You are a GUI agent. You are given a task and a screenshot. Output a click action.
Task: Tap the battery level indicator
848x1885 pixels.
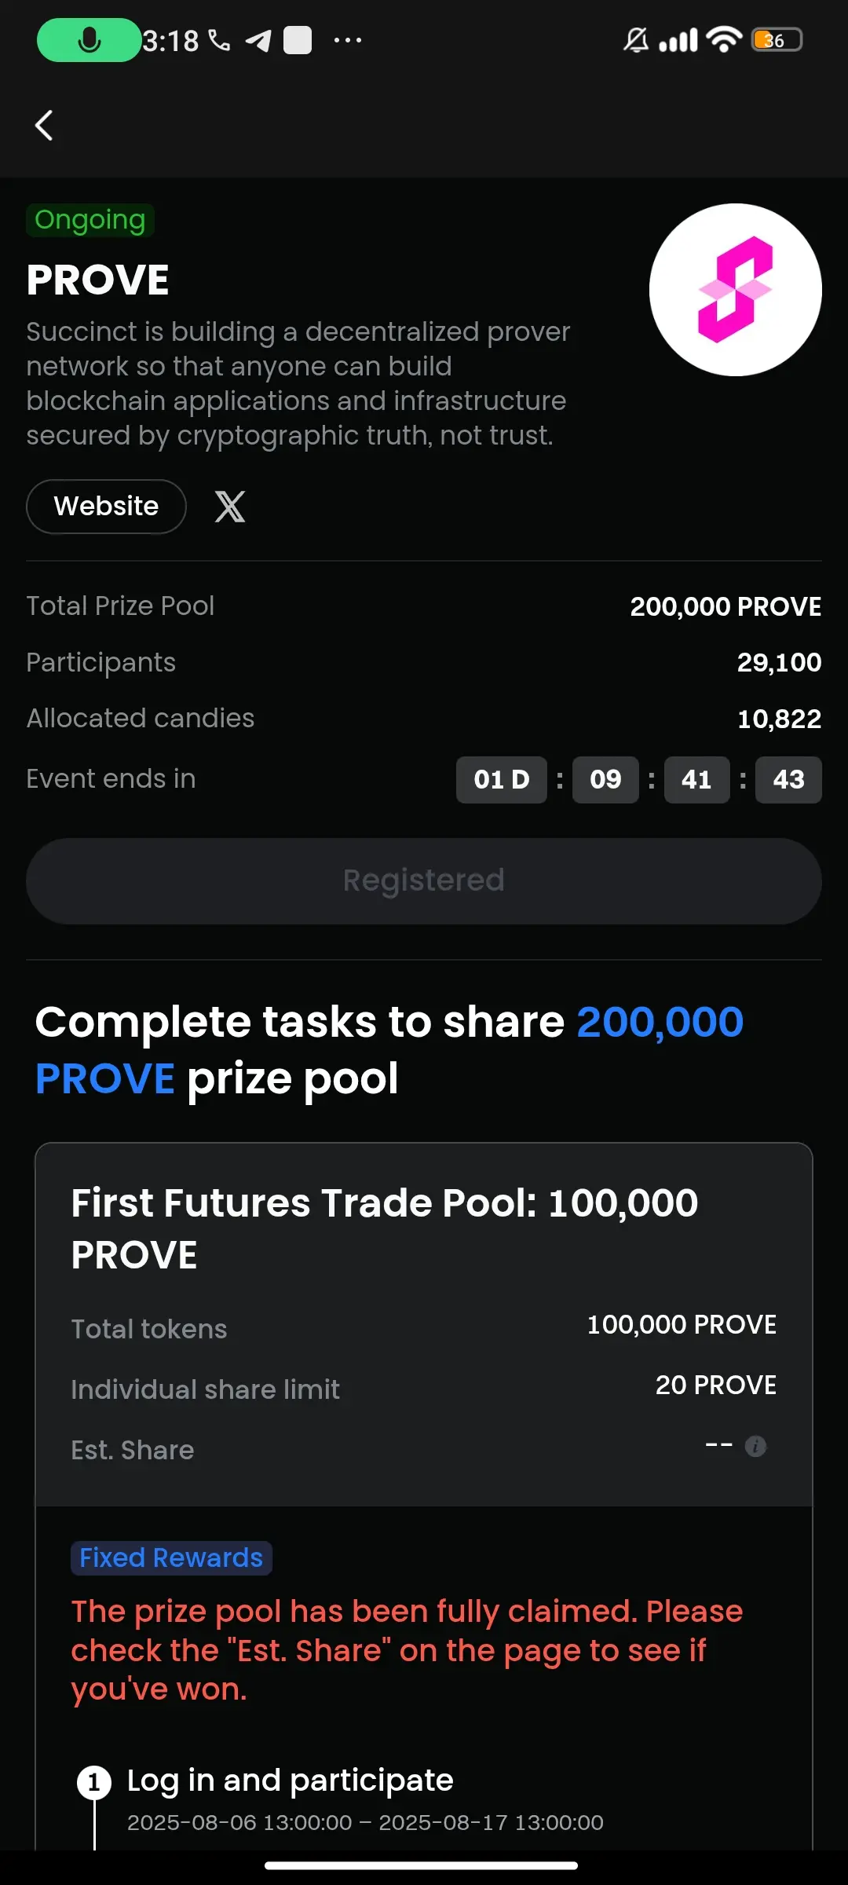tap(777, 40)
